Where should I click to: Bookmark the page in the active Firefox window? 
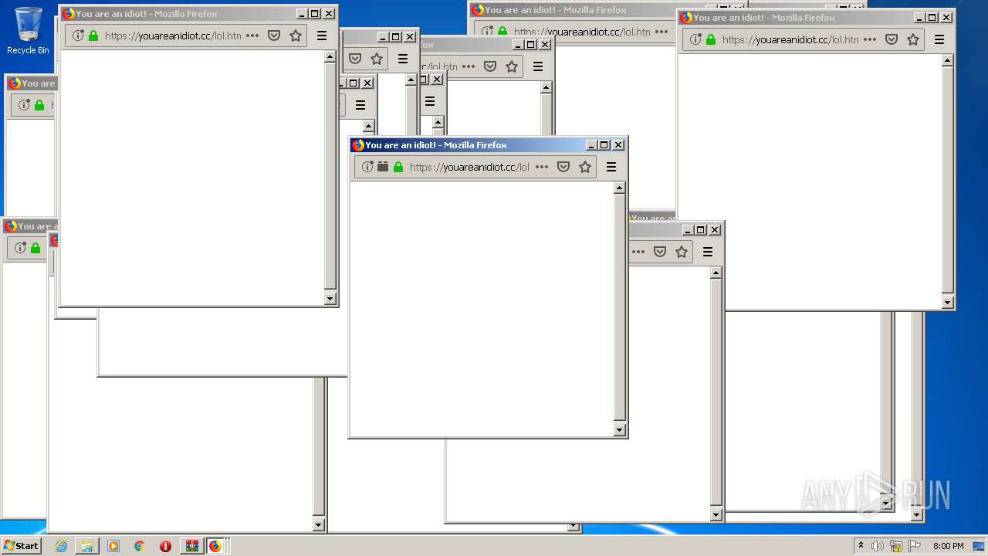pos(585,167)
